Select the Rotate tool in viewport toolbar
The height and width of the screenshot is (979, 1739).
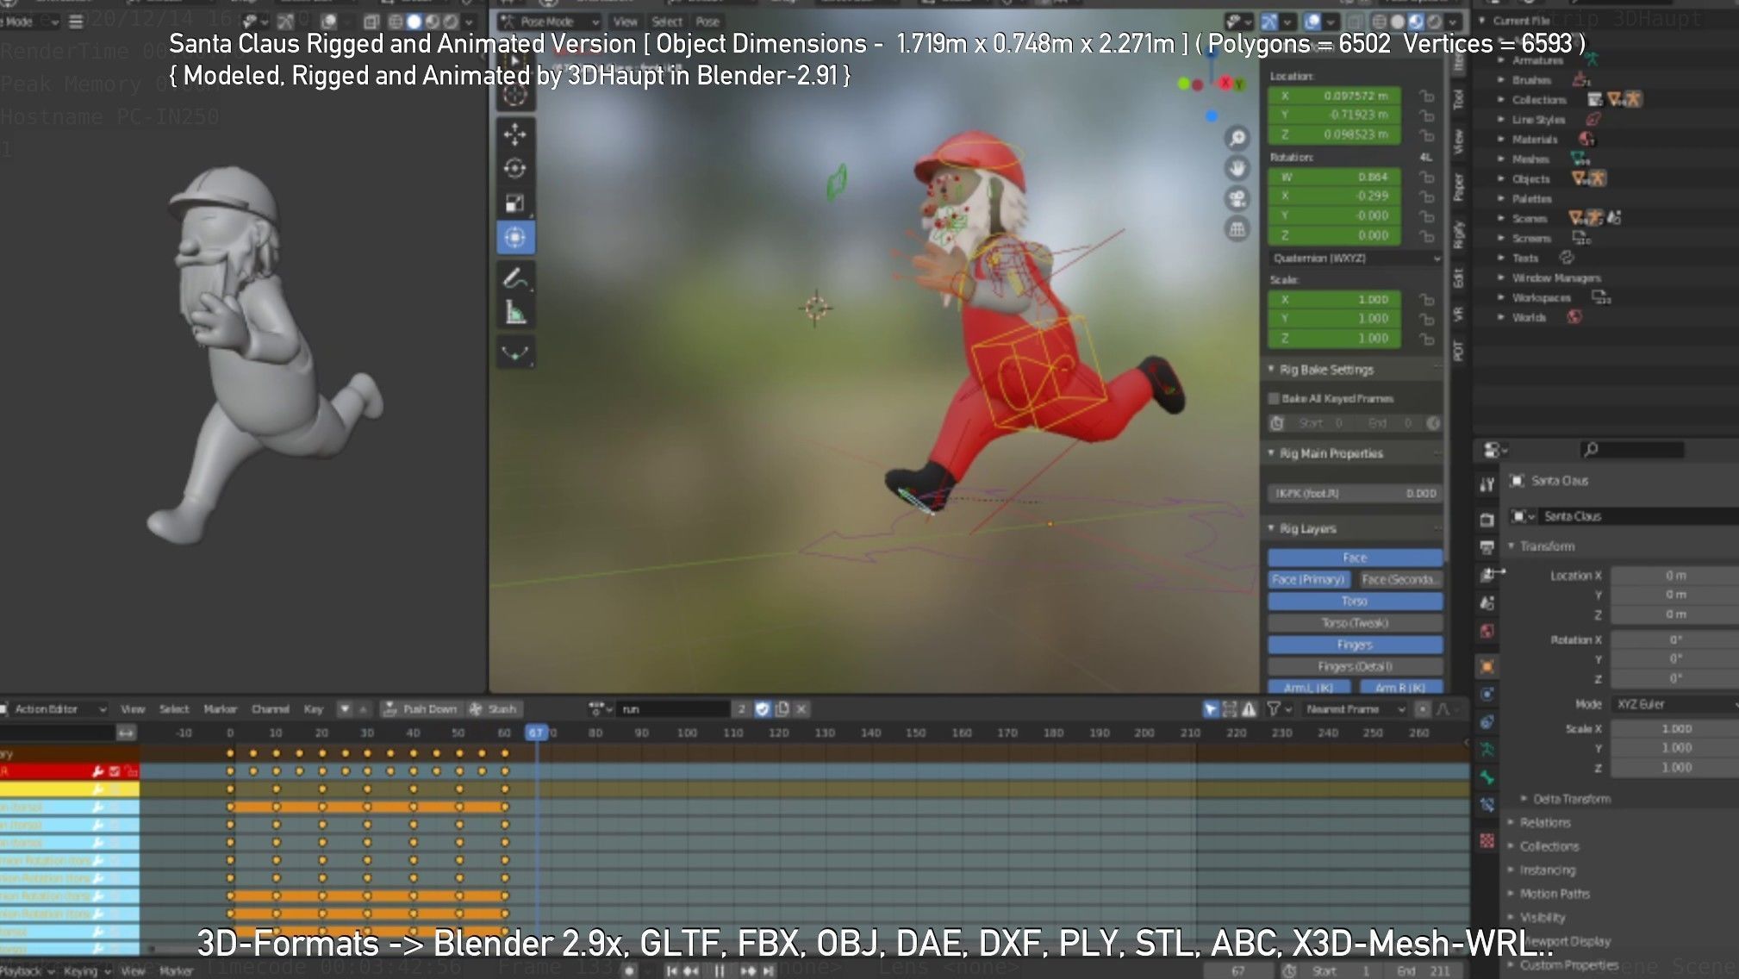[515, 168]
